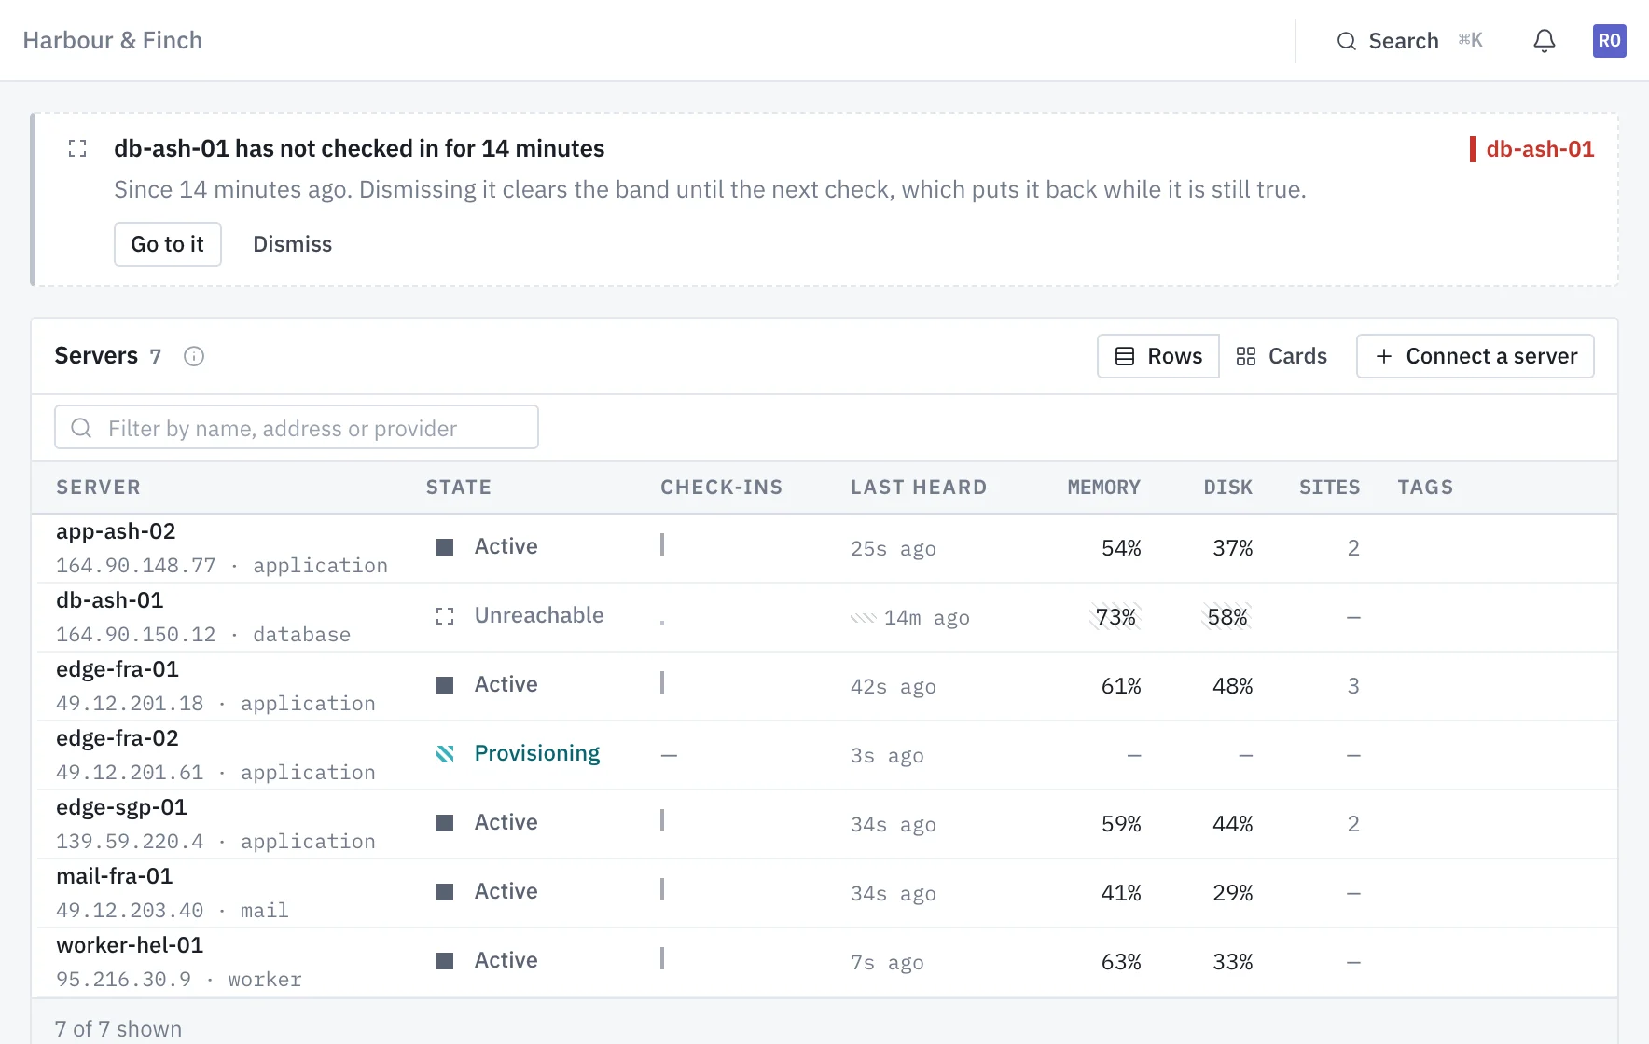Click the info icon beside Servers count

click(194, 356)
